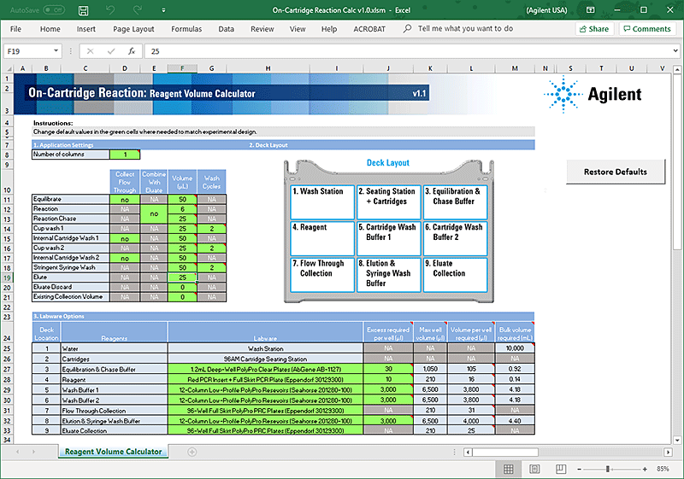Toggle the AutoSave switch
The image size is (684, 479).
53,10
